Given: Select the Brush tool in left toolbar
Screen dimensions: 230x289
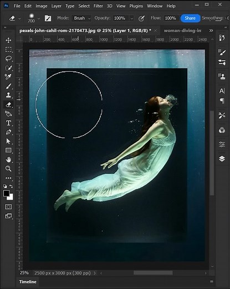Looking at the screenshot, I should (8, 86).
